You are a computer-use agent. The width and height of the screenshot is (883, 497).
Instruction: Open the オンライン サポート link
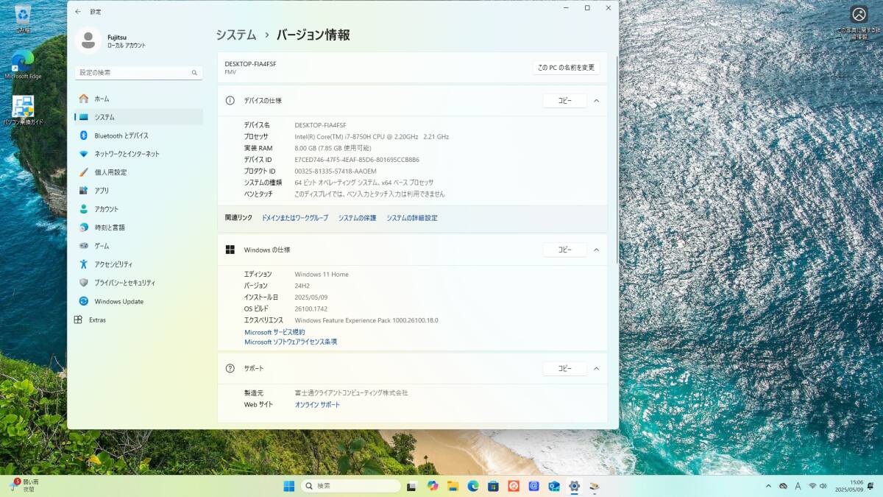317,405
